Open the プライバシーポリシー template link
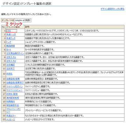This screenshot has width=126, height=123. (14, 110)
